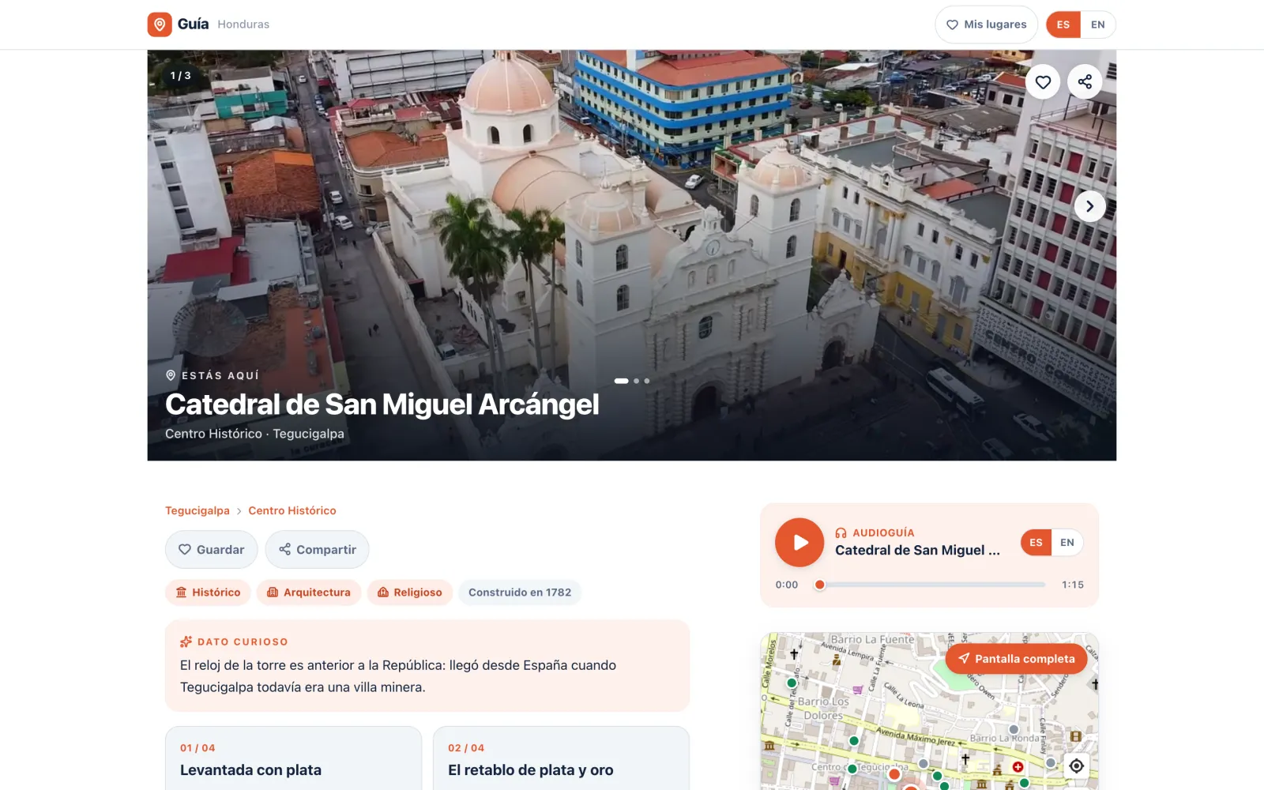Switch site language to ES in header

click(1063, 24)
